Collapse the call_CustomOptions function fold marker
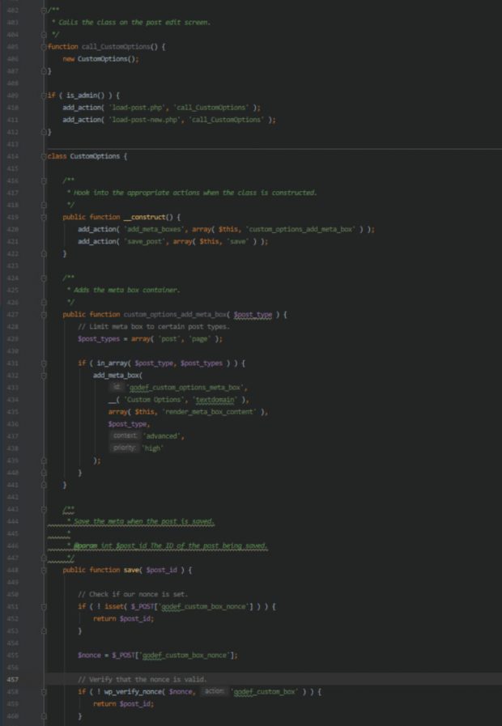 [x=45, y=47]
